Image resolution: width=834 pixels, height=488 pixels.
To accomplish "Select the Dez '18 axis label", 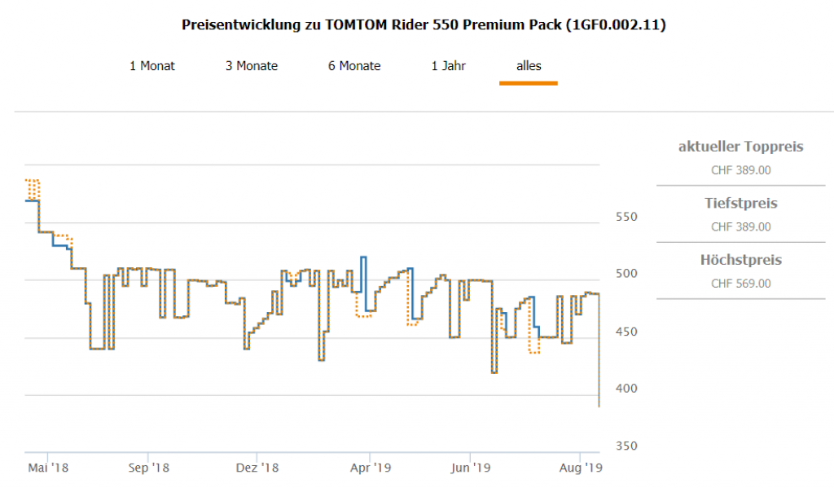I will coord(257,468).
